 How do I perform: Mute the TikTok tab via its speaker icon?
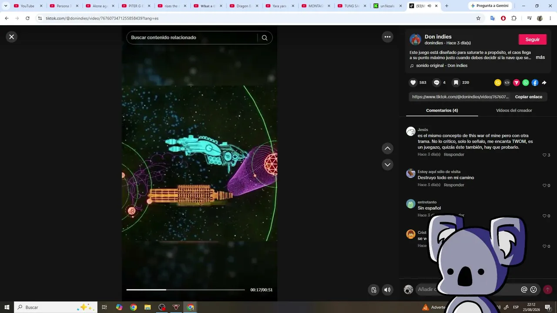pos(429,6)
